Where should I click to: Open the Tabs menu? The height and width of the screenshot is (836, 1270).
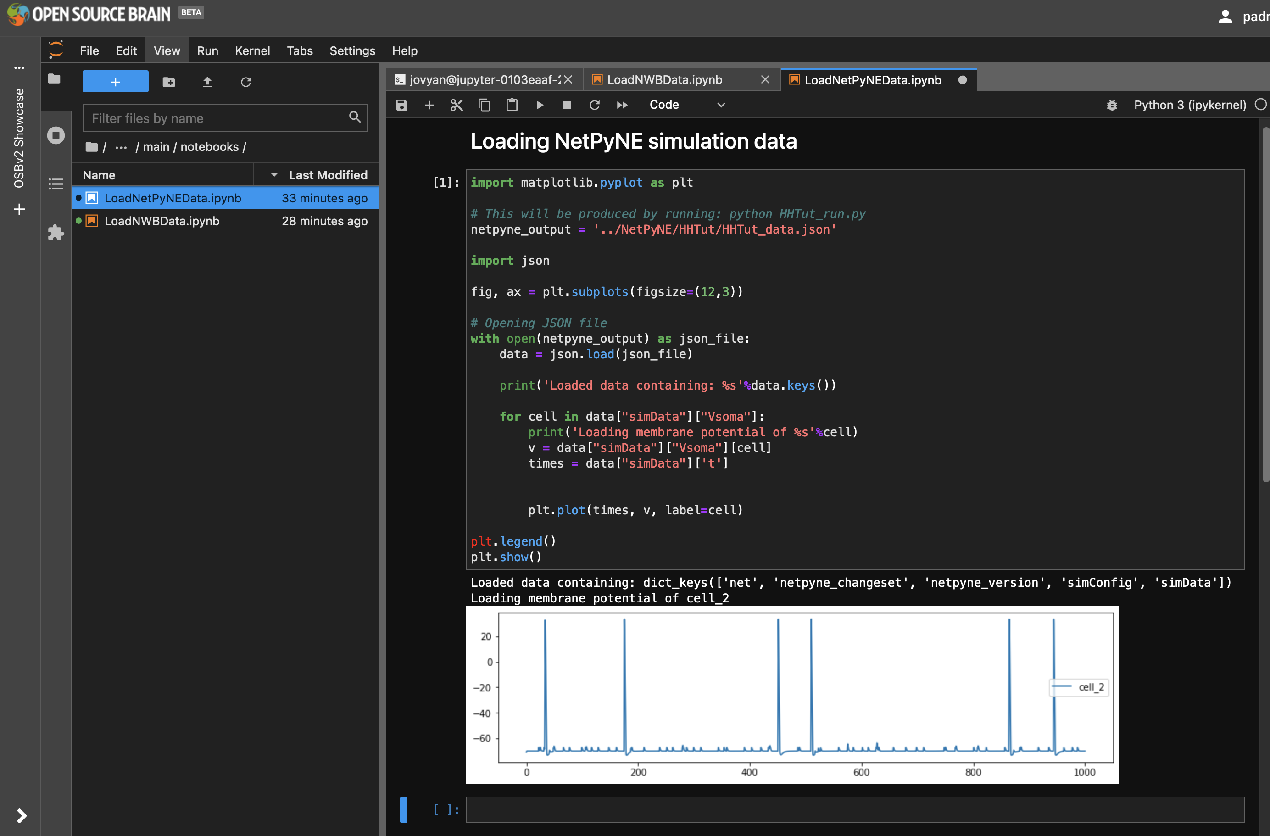[300, 50]
